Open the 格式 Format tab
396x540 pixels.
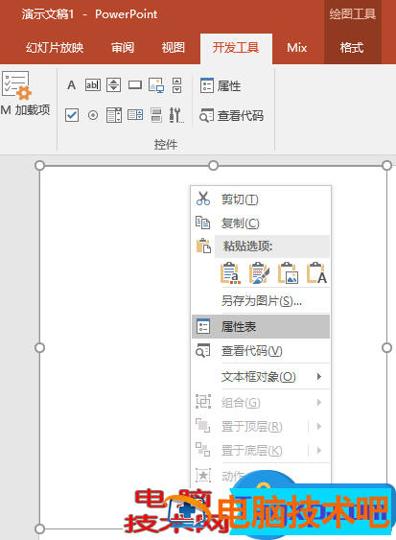tap(352, 48)
